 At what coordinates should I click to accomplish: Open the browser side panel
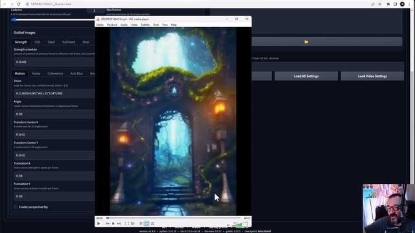pyautogui.click(x=395, y=4)
